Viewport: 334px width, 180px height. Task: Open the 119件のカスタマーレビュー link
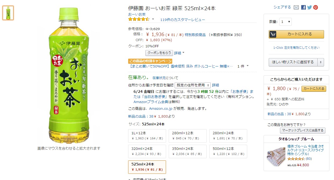tap(182, 20)
